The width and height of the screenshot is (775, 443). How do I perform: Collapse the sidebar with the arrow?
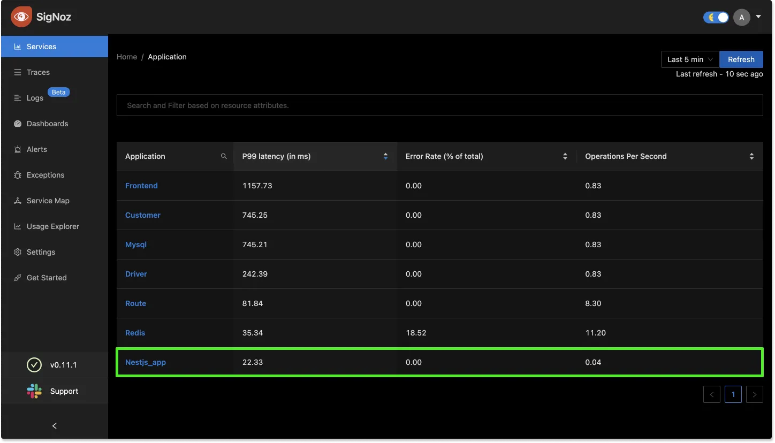click(55, 426)
